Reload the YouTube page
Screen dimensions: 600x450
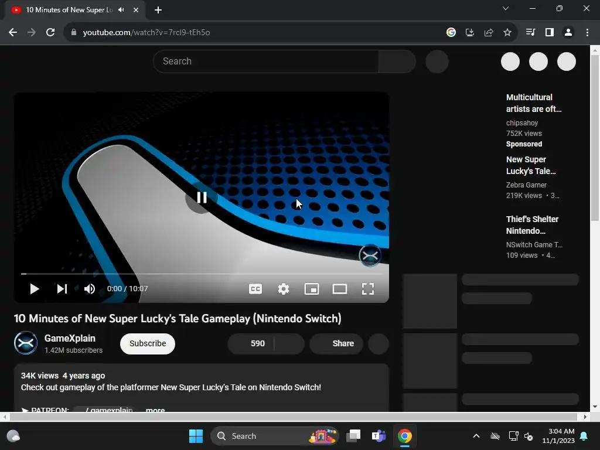(x=50, y=33)
